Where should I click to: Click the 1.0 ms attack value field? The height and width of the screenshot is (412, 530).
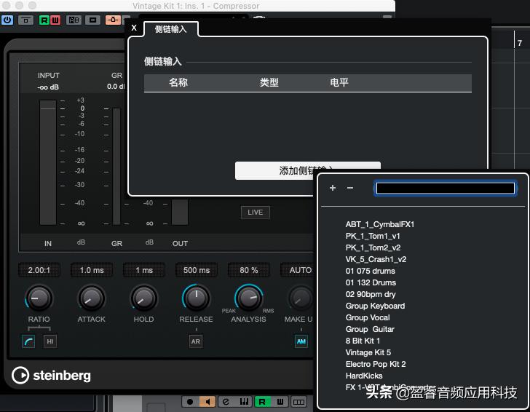click(92, 270)
